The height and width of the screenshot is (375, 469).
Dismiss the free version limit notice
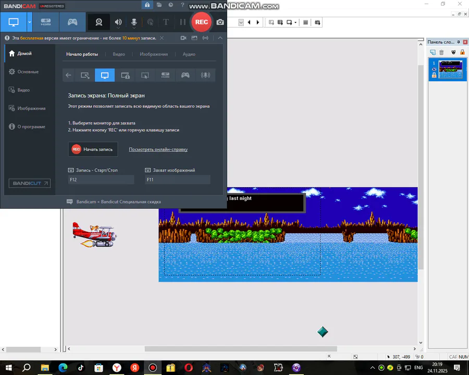pyautogui.click(x=162, y=38)
